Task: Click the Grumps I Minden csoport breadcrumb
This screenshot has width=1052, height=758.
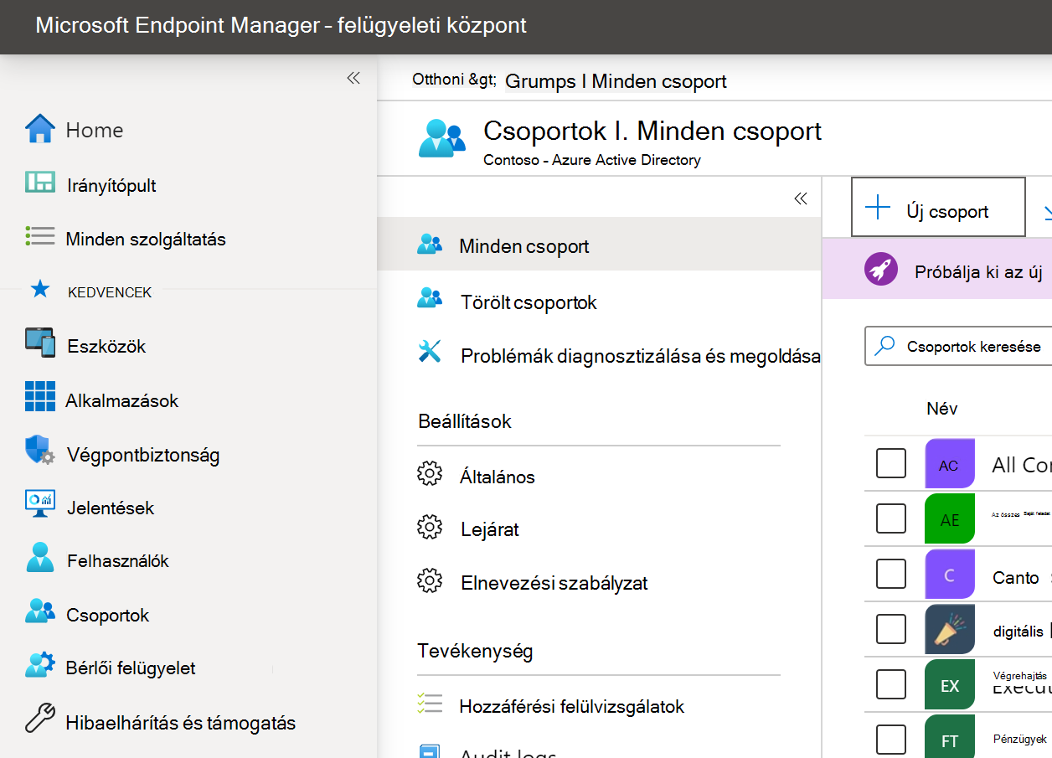Action: tap(616, 81)
